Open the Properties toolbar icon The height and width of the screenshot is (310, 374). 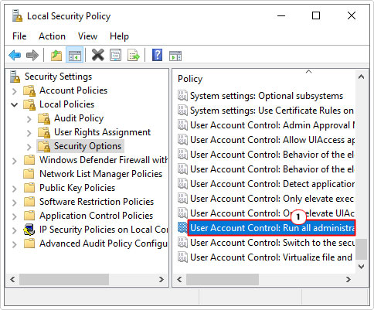[x=116, y=55]
